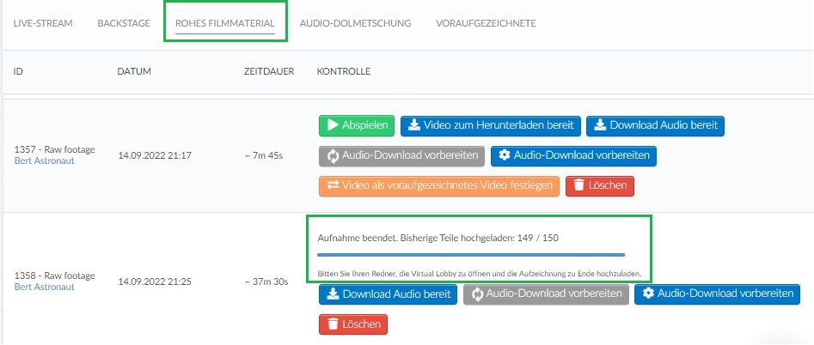Click blue gear 'Audio-Download vorbereiten' in row 1358
This screenshot has height=345, width=814.
coord(718,294)
